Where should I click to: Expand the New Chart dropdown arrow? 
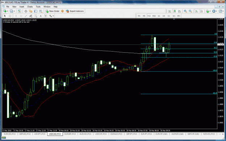8,11
